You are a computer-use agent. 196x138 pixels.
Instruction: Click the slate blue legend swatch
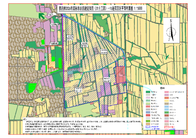coord(148,112)
